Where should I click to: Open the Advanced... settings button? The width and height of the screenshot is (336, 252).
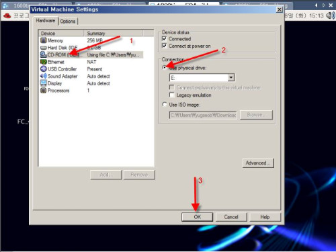click(258, 163)
